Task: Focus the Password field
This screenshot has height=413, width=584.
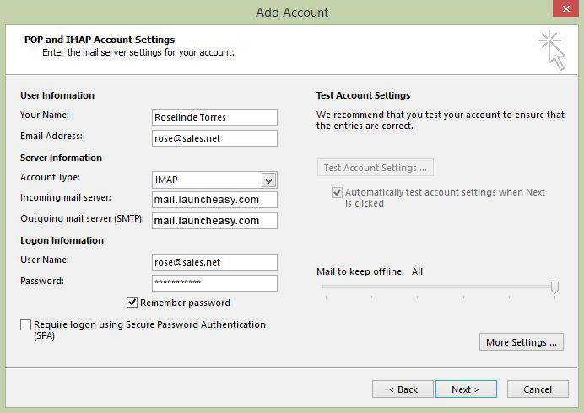Action: click(214, 283)
